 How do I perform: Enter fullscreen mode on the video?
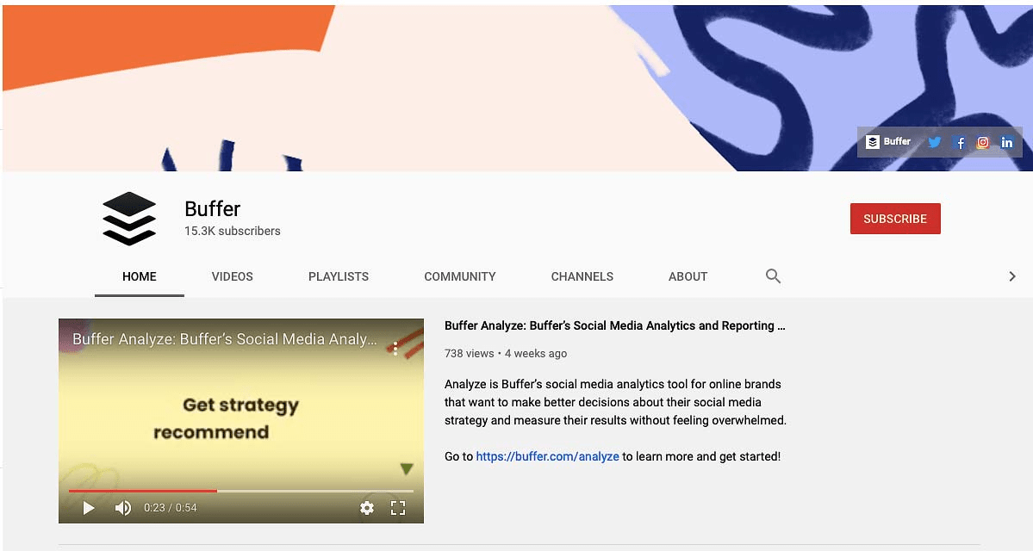[398, 508]
